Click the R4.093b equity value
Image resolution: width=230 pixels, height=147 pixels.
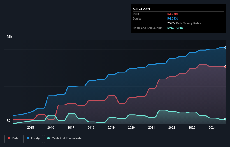click(173, 18)
